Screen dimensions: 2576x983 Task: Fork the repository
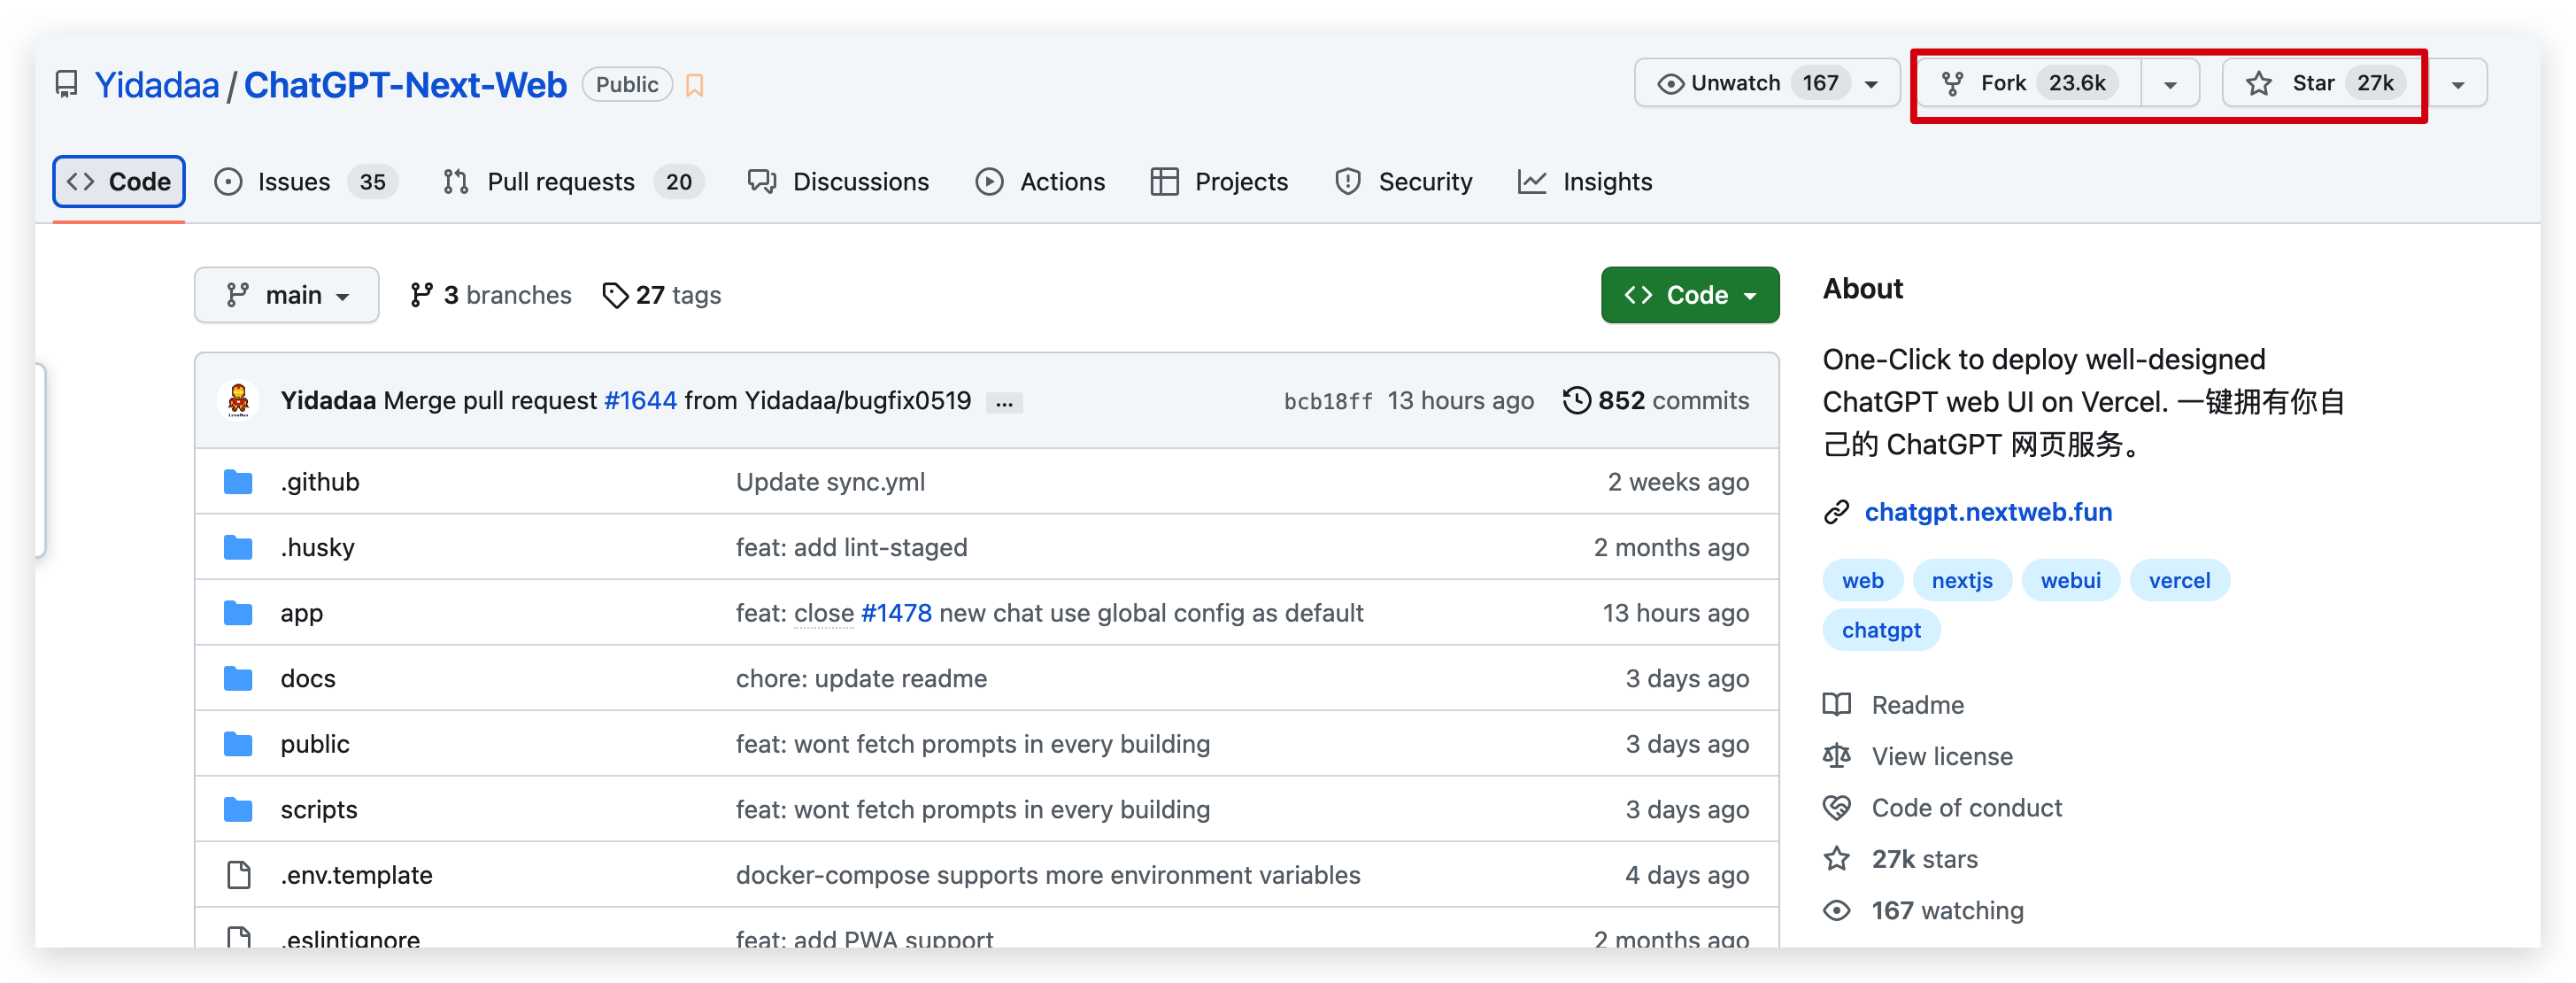[2028, 83]
